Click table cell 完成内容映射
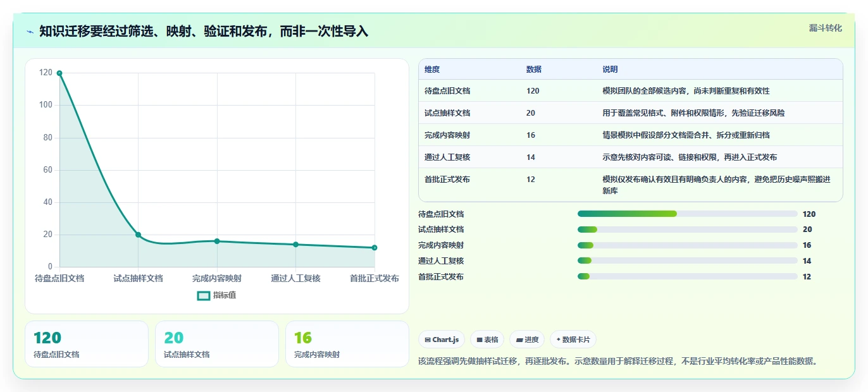Screen dimensions: 868x392 [447, 135]
